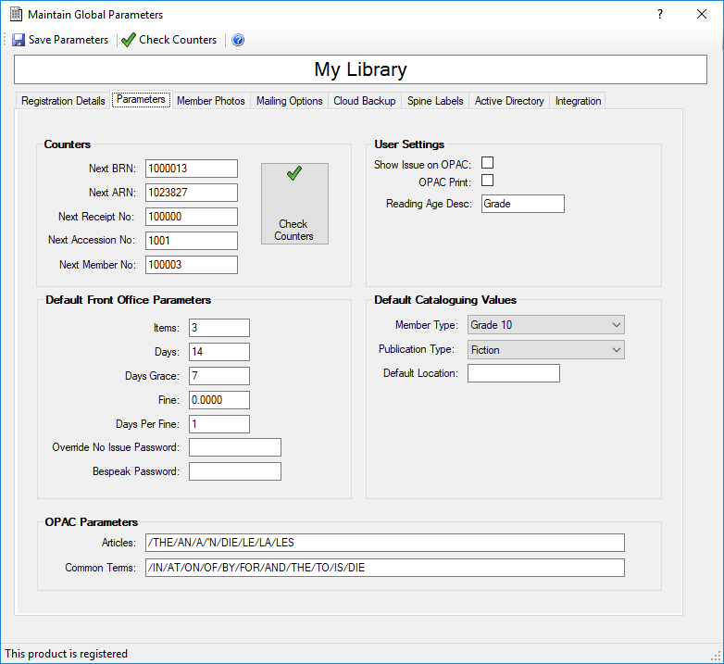Open the Cloud Backup tab
Screen dimensions: 724x664
coord(365,101)
